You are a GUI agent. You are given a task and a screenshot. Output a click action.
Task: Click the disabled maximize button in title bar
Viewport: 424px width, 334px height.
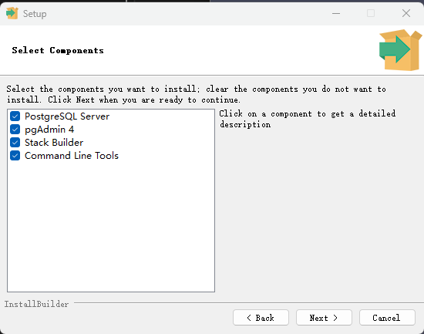(371, 13)
